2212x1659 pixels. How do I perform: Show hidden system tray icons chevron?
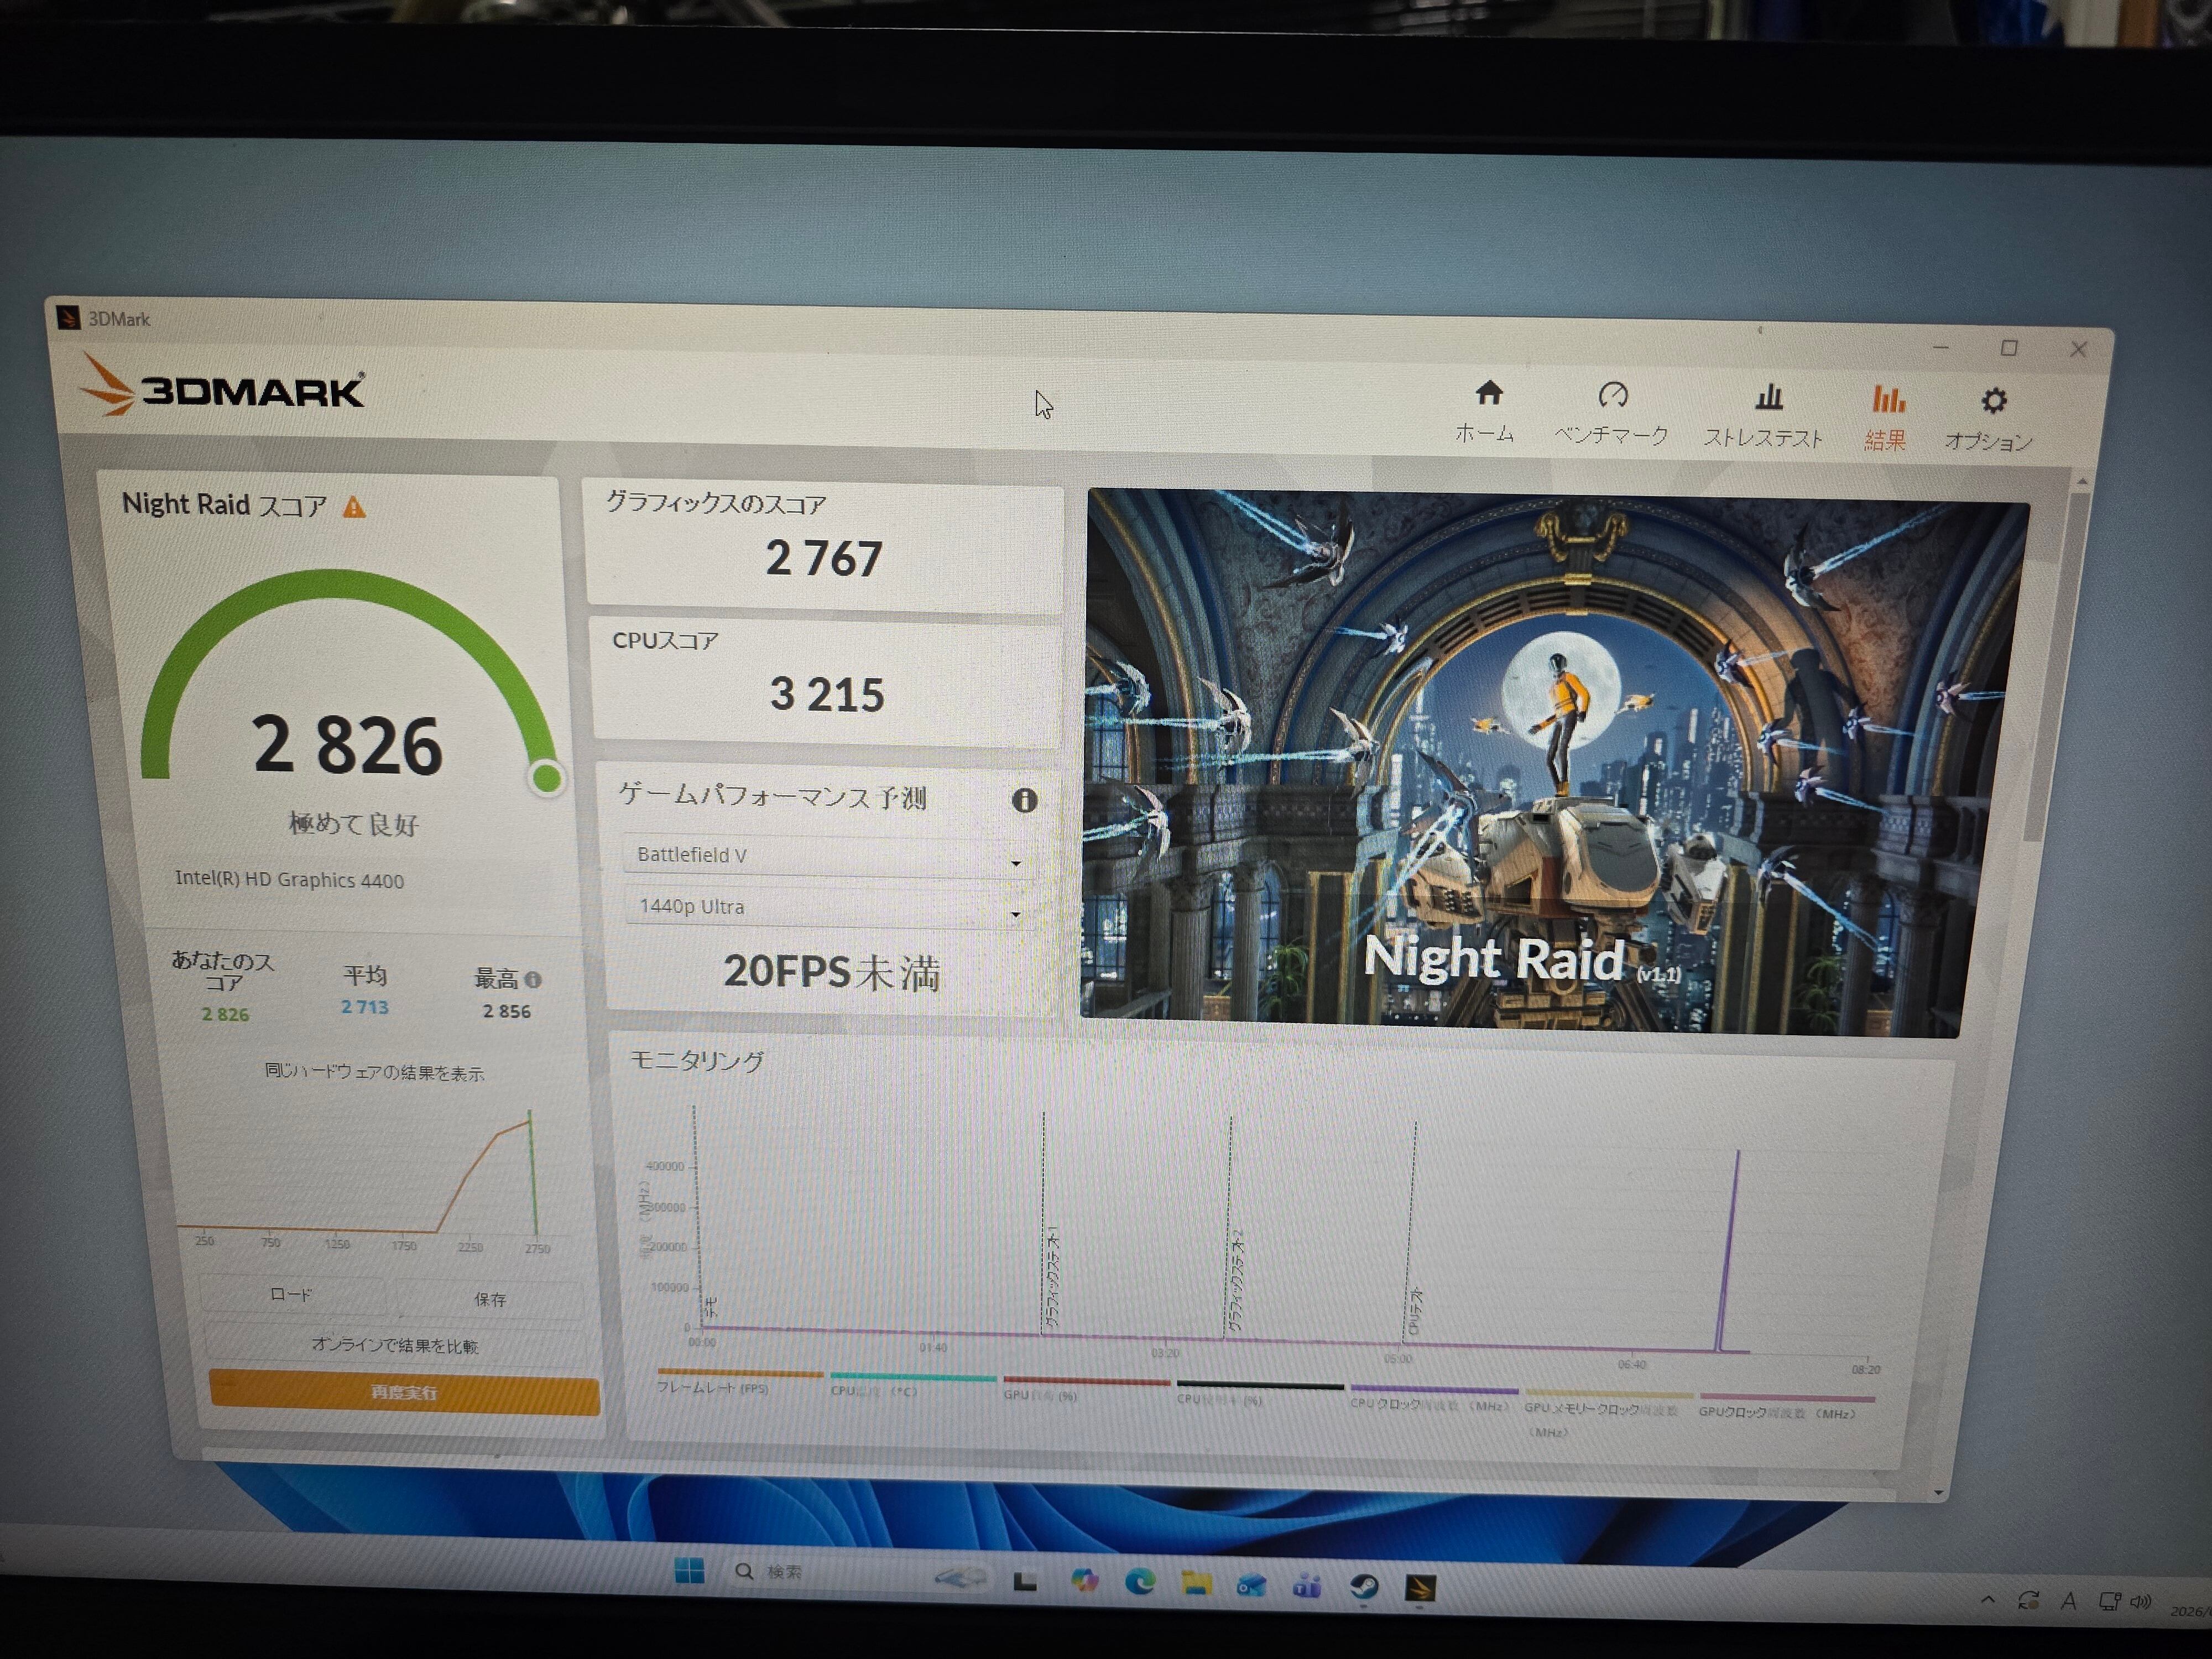coord(1987,1600)
